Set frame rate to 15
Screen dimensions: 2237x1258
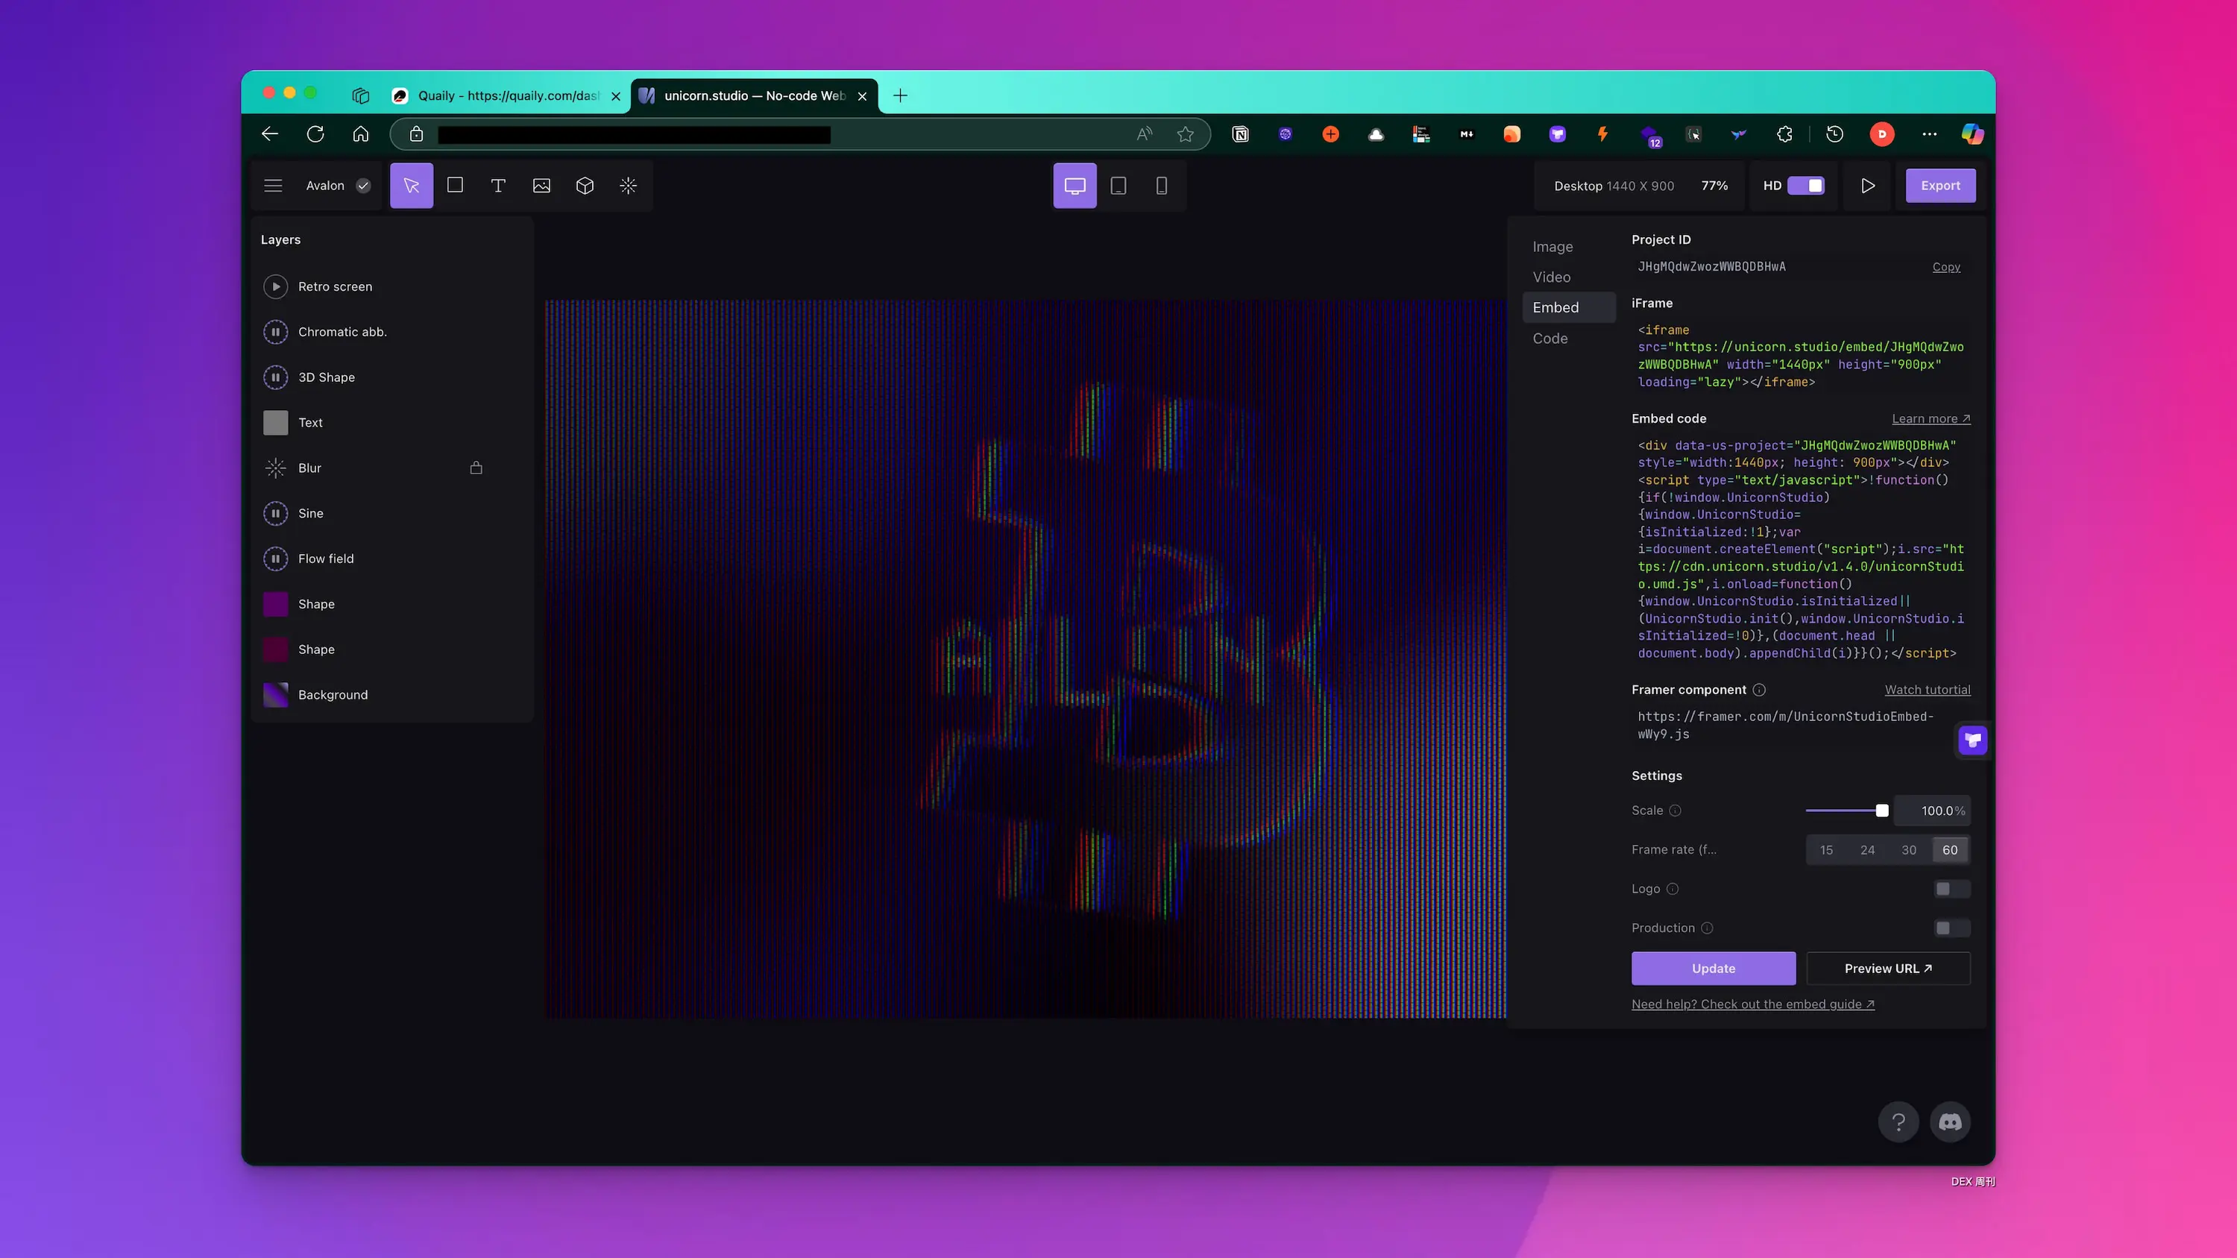(1826, 850)
